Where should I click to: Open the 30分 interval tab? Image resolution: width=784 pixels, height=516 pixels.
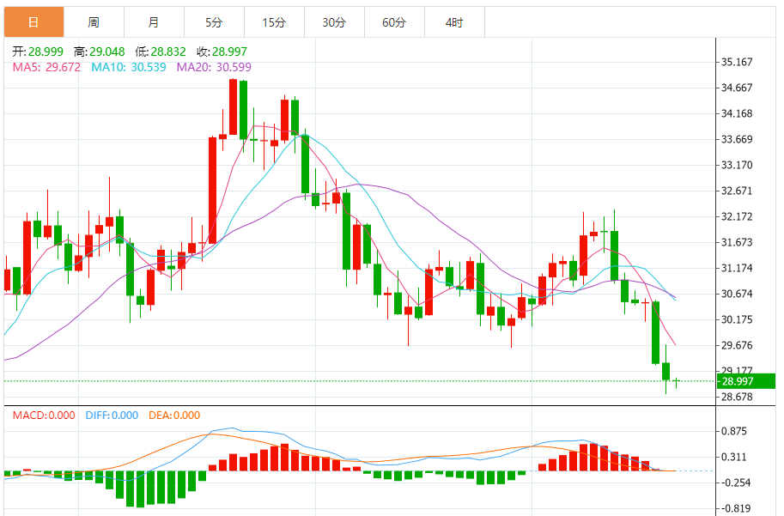pyautogui.click(x=334, y=22)
